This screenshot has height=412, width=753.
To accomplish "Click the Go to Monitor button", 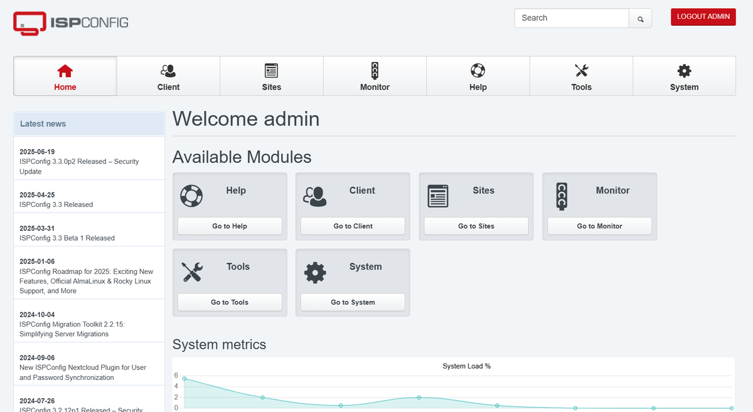I will [x=599, y=226].
